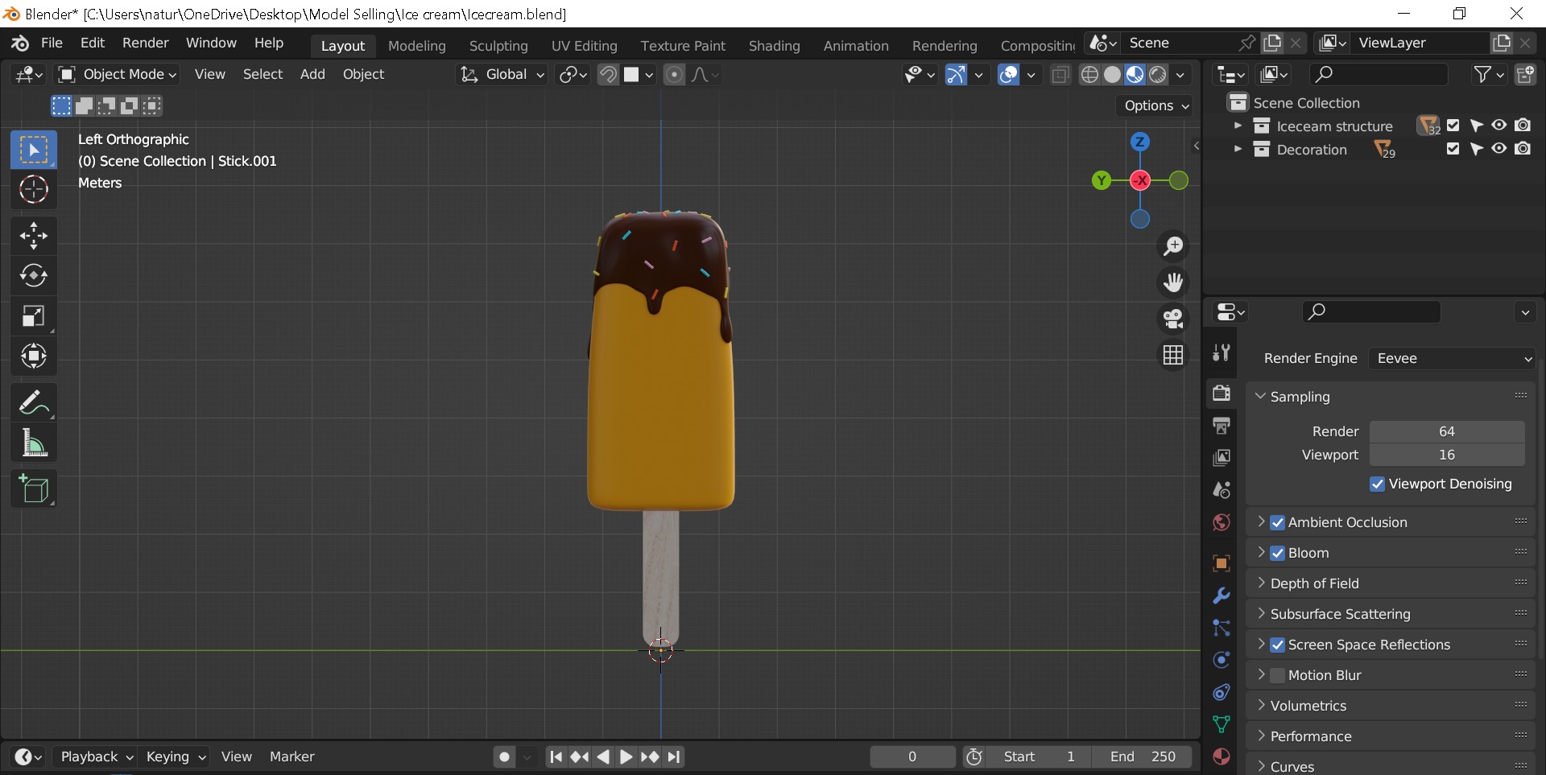Expand the Decoration collection
Image resolution: width=1546 pixels, height=775 pixels.
[1238, 149]
